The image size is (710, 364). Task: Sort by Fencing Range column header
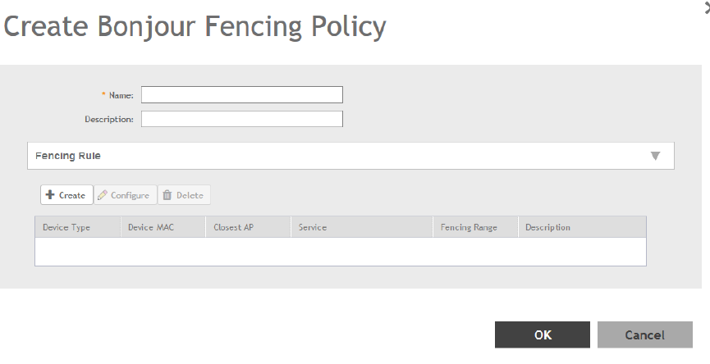(x=468, y=227)
